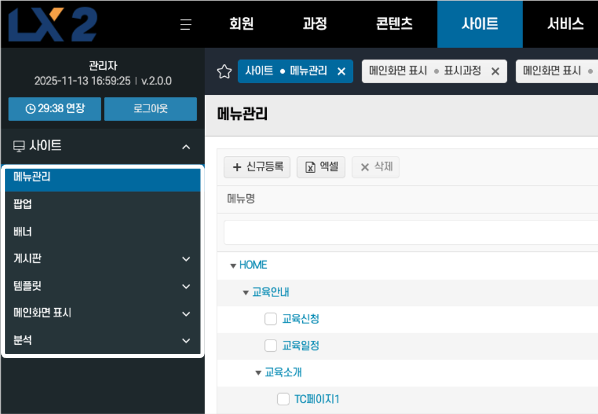Check the 교육신청 checkbox
598x414 pixels.
pyautogui.click(x=270, y=319)
